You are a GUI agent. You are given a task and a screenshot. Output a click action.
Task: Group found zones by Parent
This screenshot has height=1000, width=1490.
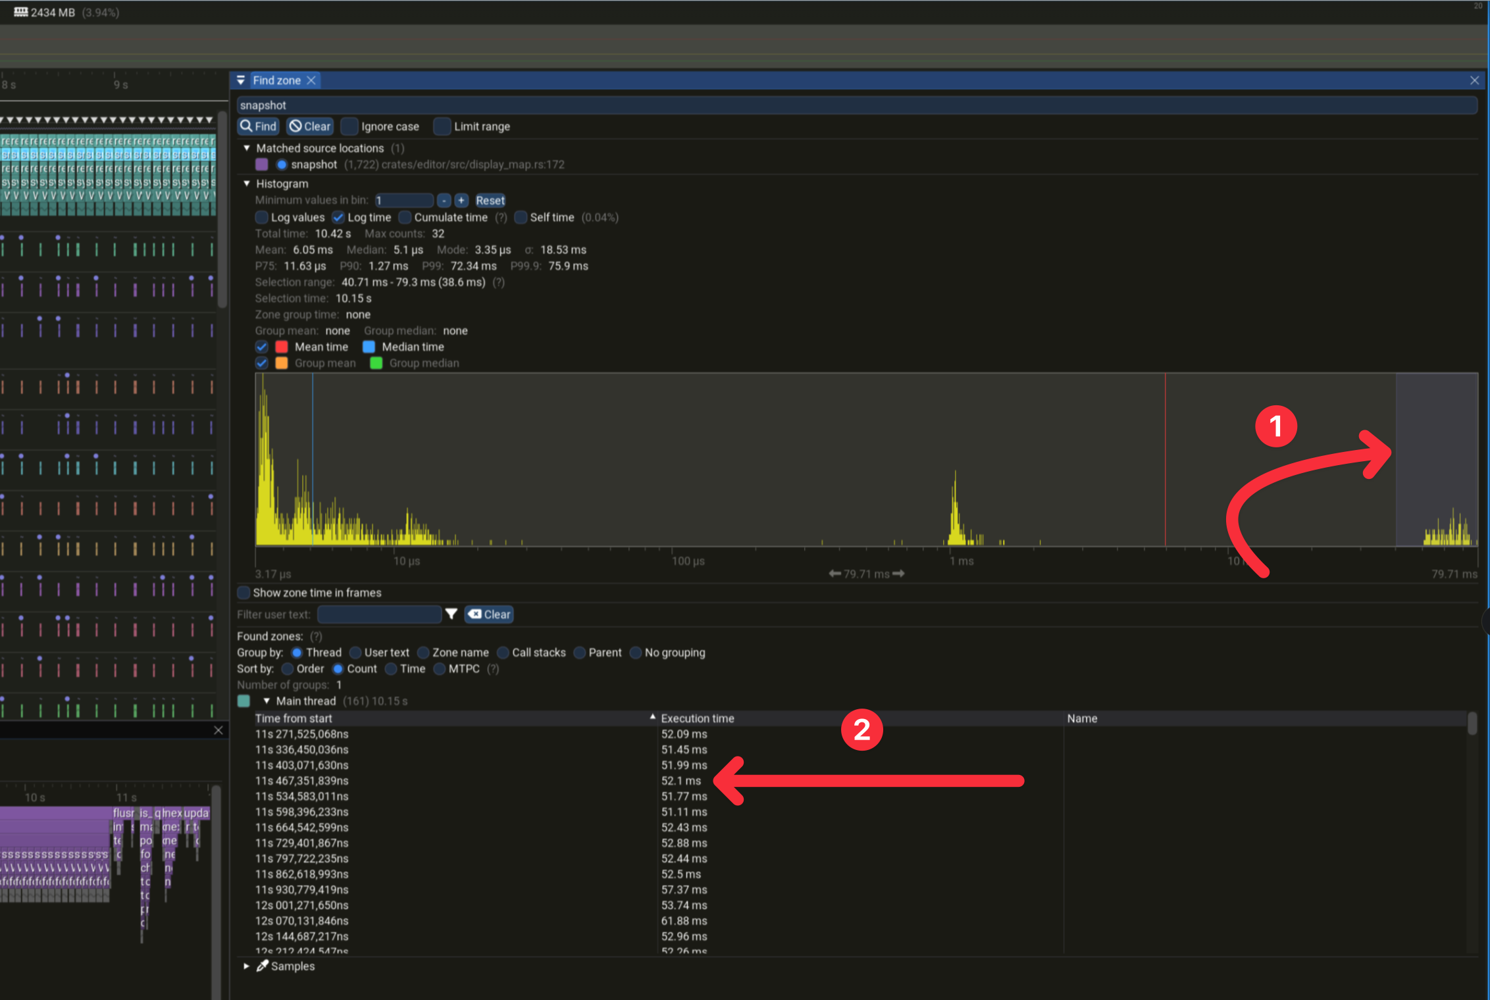580,653
